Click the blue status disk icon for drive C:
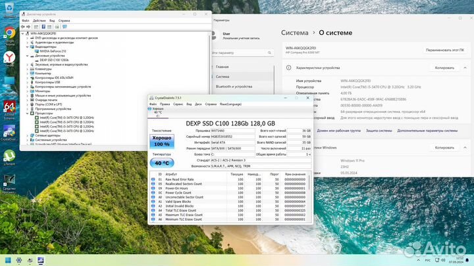Image resolution: width=474 pixels, height=266 pixels. 149,108
